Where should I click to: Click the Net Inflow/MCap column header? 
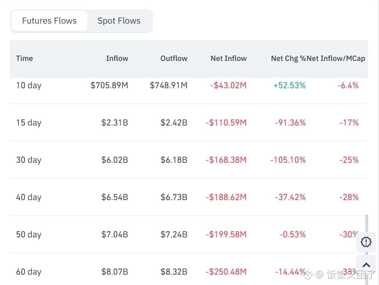(x=336, y=58)
